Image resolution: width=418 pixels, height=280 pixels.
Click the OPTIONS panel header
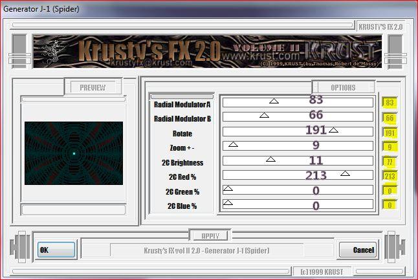(344, 87)
